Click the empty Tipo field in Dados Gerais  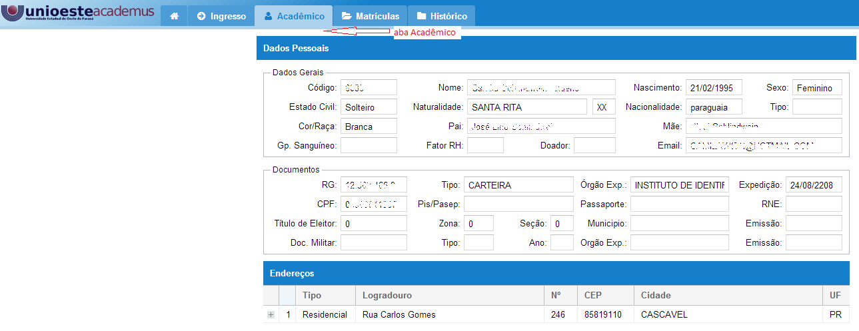click(x=817, y=107)
